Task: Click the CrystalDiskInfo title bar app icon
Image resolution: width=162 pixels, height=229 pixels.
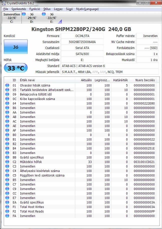Action: 3,3
